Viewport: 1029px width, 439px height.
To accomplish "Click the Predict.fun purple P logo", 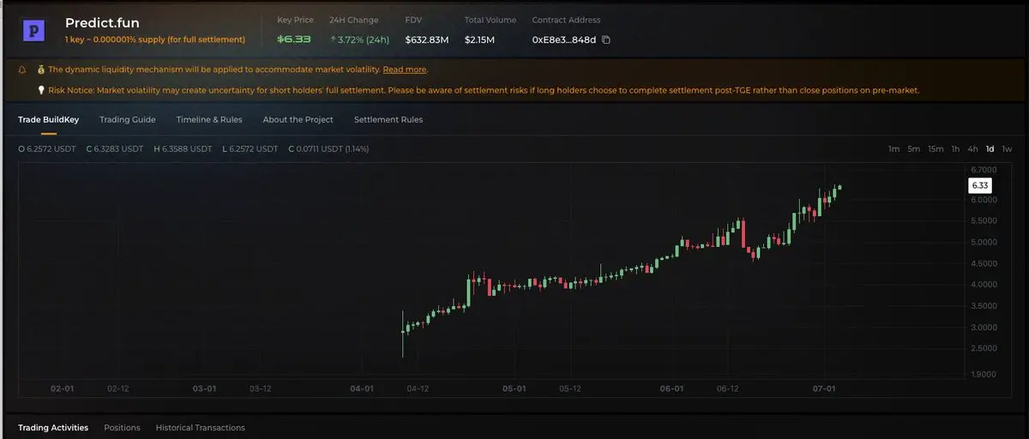I will pyautogui.click(x=34, y=31).
